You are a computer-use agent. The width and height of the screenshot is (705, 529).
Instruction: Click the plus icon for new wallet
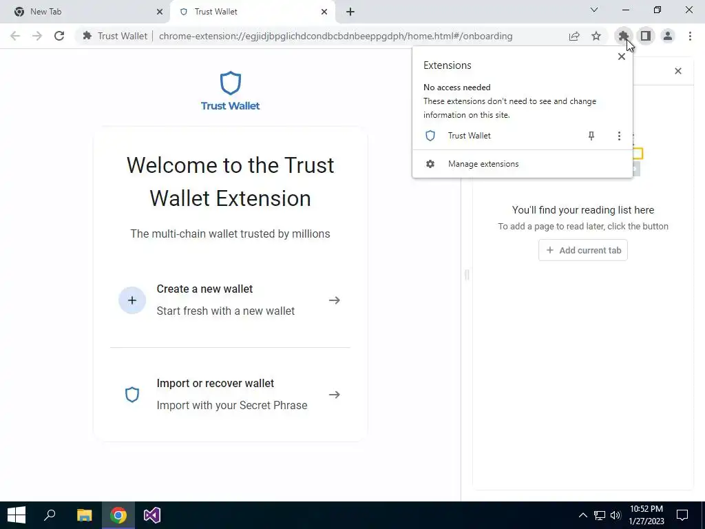point(132,300)
